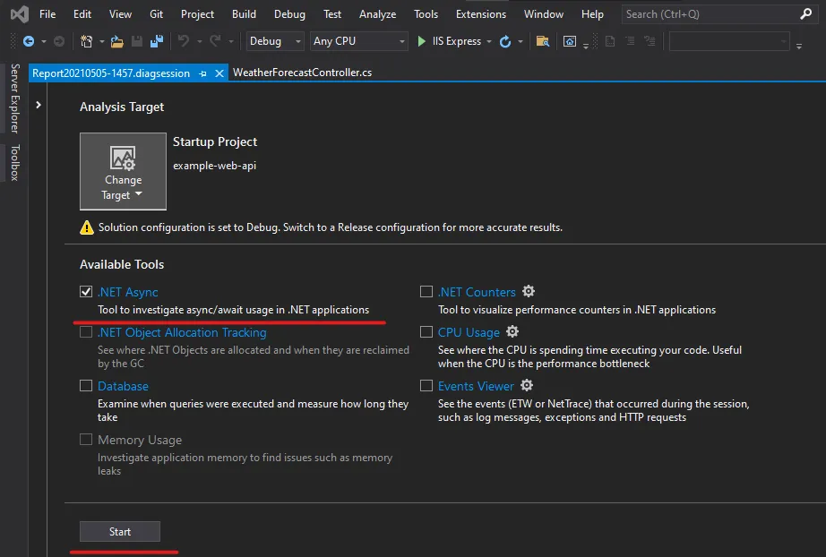Save the current file using disk icon

[136, 41]
